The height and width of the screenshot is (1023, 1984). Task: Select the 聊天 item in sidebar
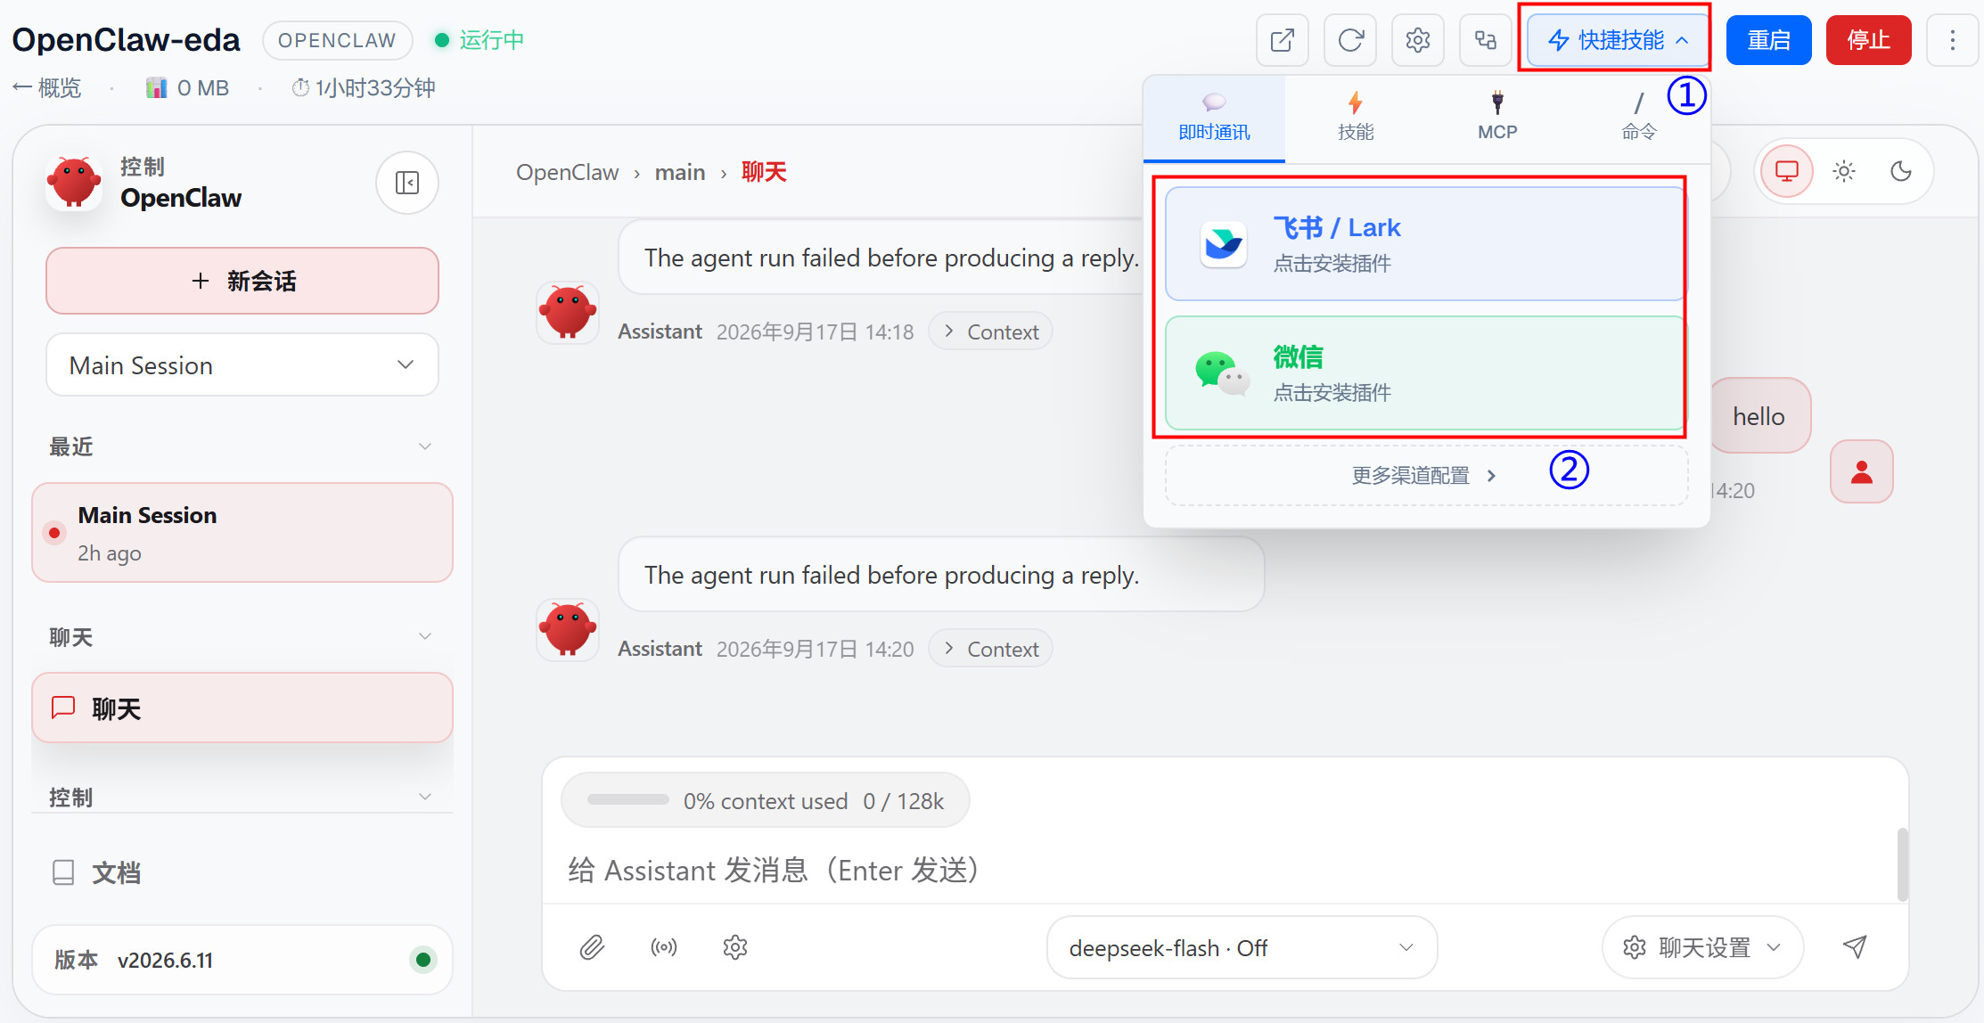242,708
